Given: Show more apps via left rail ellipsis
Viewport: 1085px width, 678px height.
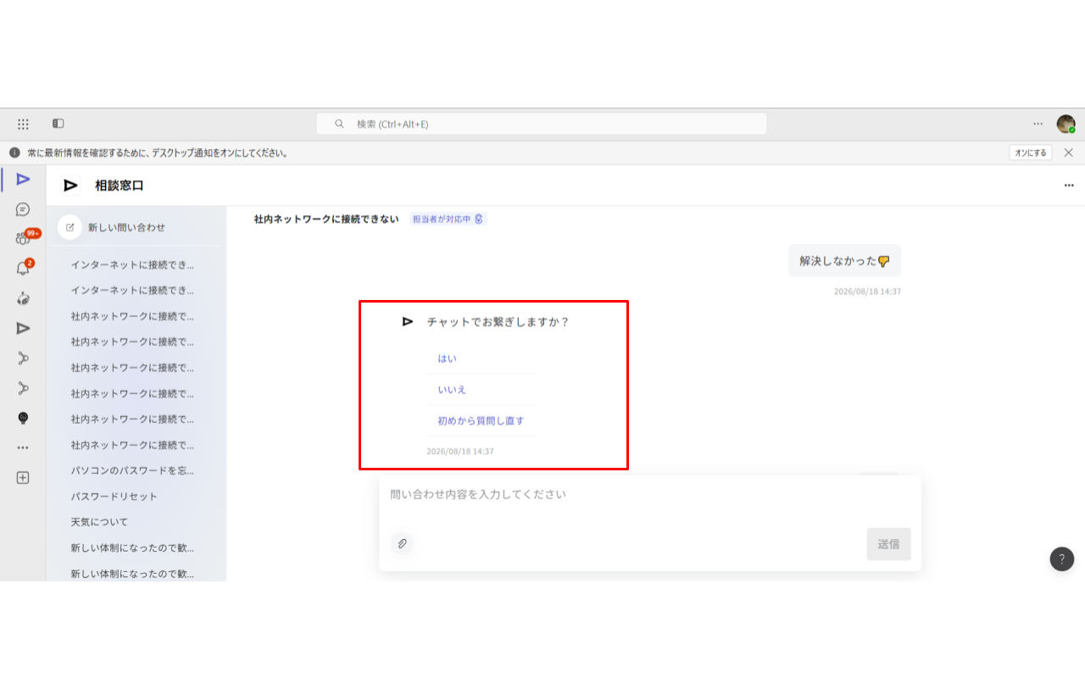Looking at the screenshot, I should point(23,447).
